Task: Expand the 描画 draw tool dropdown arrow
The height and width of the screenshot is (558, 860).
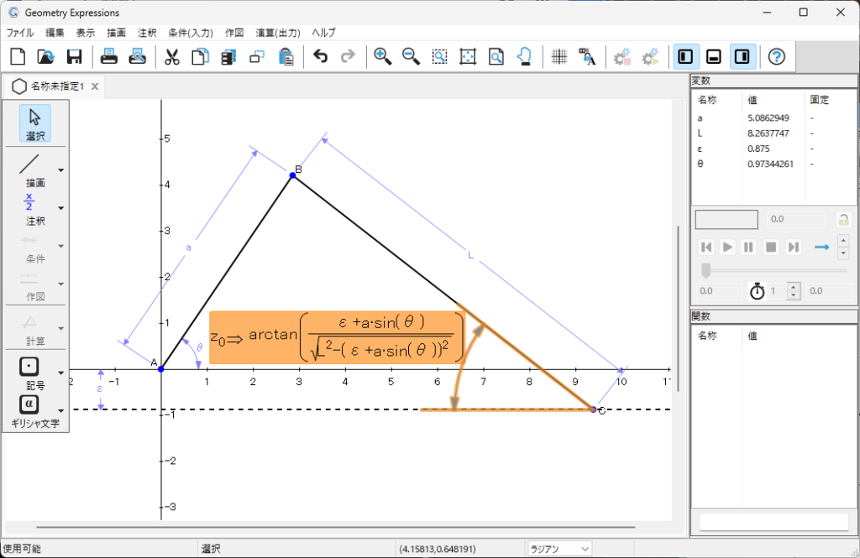Action: (61, 170)
